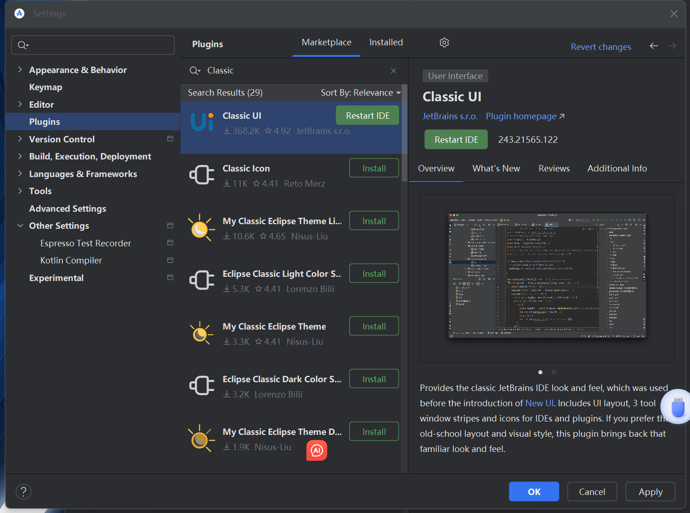Show second screenshot via carousel dot
The image size is (690, 513).
554,372
